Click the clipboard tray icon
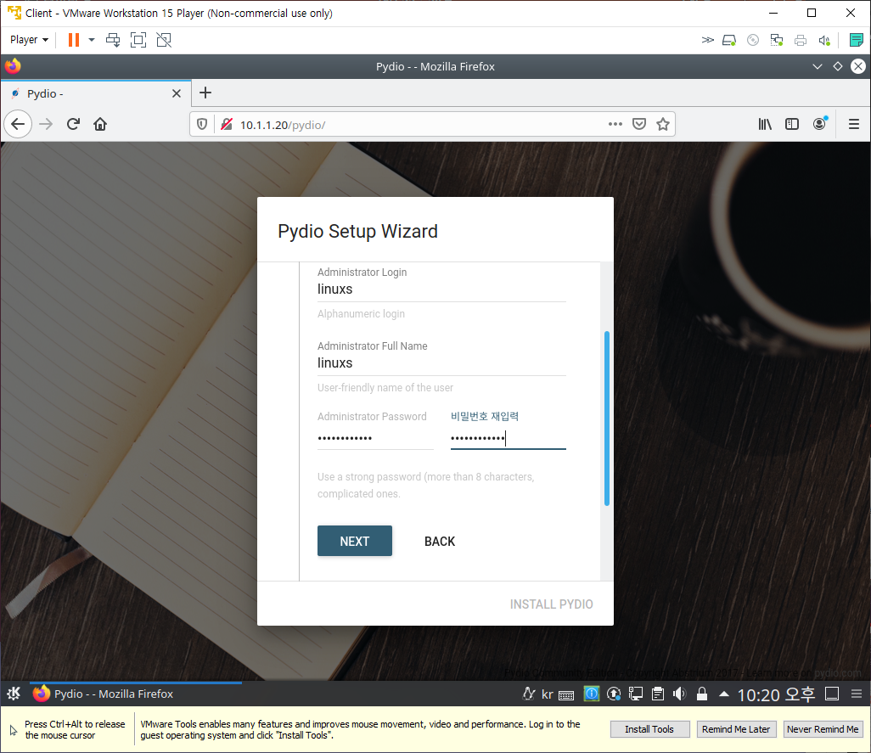The width and height of the screenshot is (871, 753). tap(658, 694)
